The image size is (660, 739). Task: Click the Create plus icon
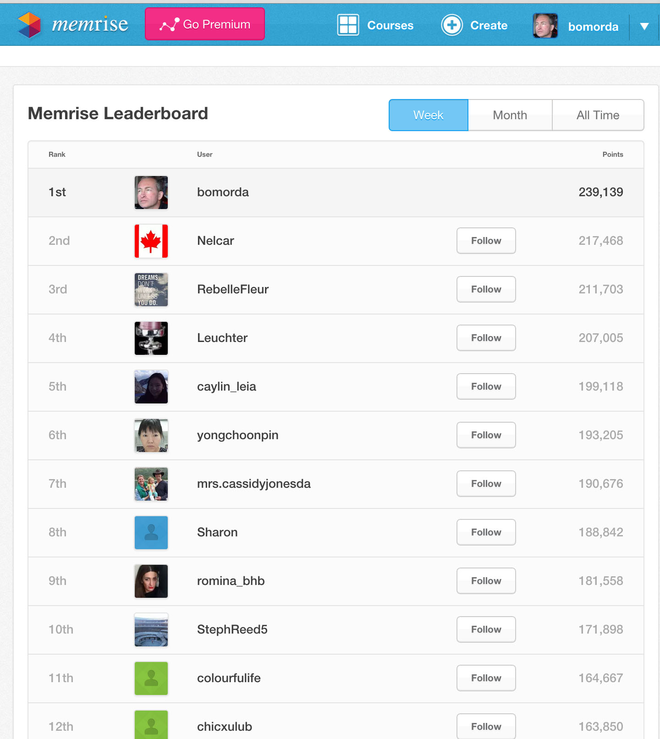(x=452, y=25)
